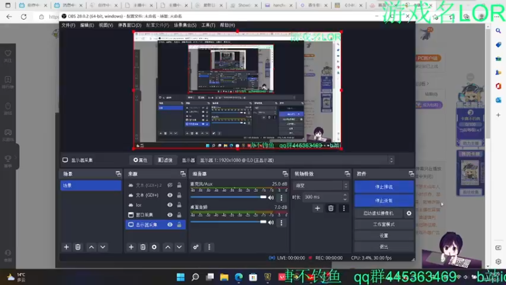Open the 场景集合(S) menu
This screenshot has width=506, height=285.
point(185,25)
